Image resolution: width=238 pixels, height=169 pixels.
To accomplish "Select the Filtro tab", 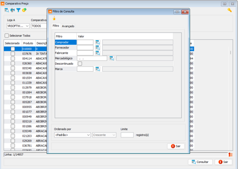I will click(x=56, y=26).
